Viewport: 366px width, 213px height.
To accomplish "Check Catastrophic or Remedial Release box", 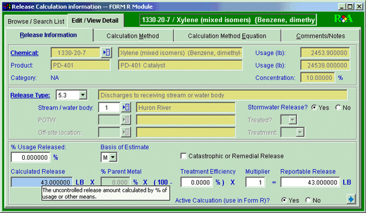I will (x=184, y=156).
